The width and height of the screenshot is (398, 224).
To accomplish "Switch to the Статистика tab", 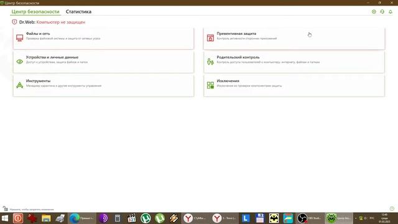I will coord(78,12).
